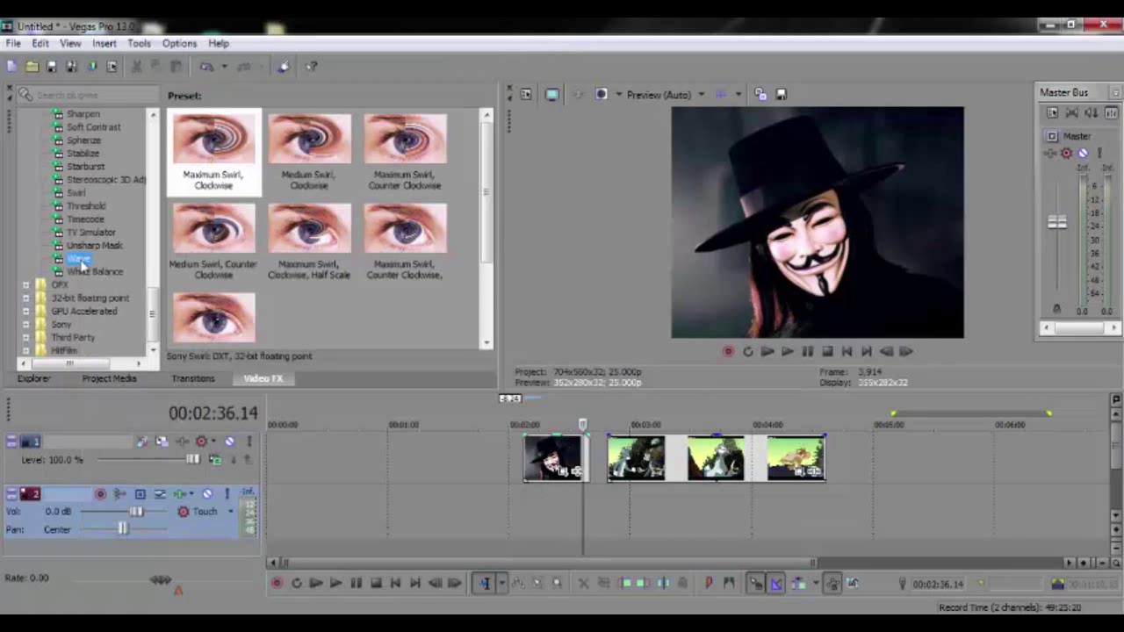Select the Unsharp Mask effect

point(95,246)
